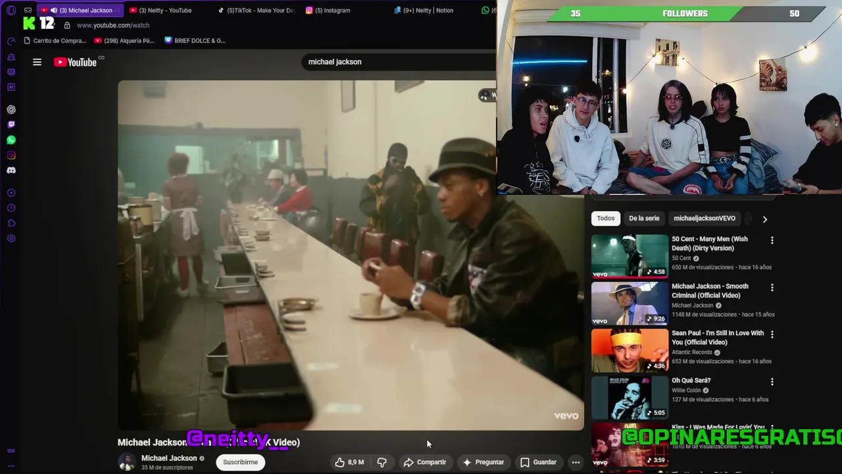Screen dimensions: 842x474
Task: Open more actions ellipsis below the video
Action: pyautogui.click(x=576, y=462)
